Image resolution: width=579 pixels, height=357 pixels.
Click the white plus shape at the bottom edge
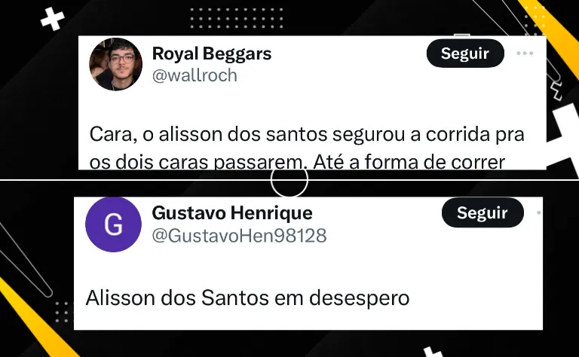433,352
